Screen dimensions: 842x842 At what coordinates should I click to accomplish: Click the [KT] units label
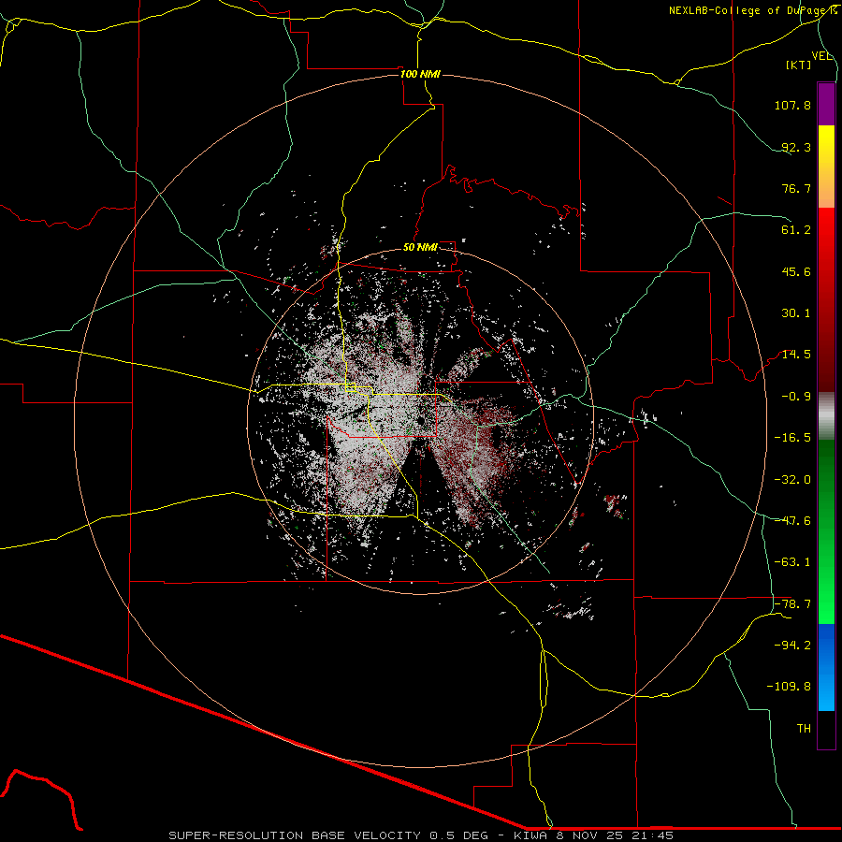(x=799, y=65)
